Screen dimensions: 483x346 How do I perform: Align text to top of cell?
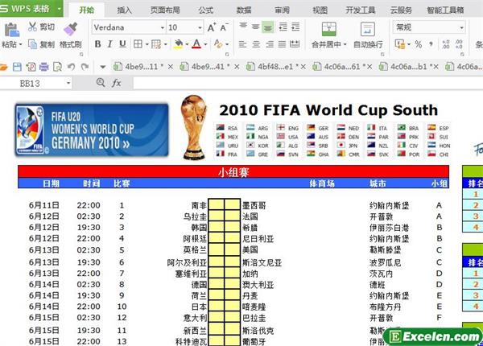[x=243, y=26]
